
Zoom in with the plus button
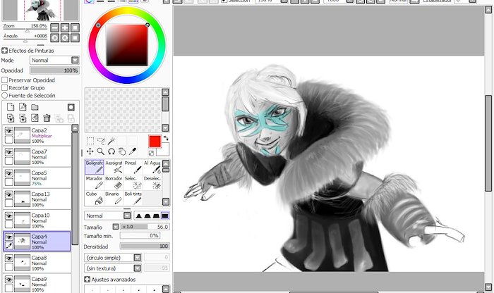pyautogui.click(x=65, y=27)
